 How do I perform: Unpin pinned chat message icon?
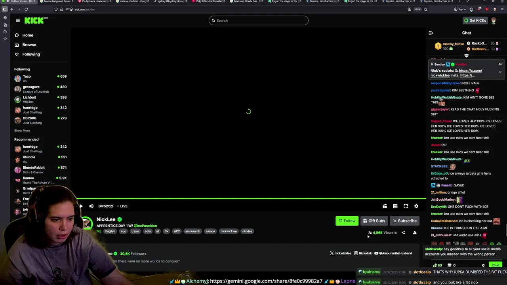[x=500, y=64]
